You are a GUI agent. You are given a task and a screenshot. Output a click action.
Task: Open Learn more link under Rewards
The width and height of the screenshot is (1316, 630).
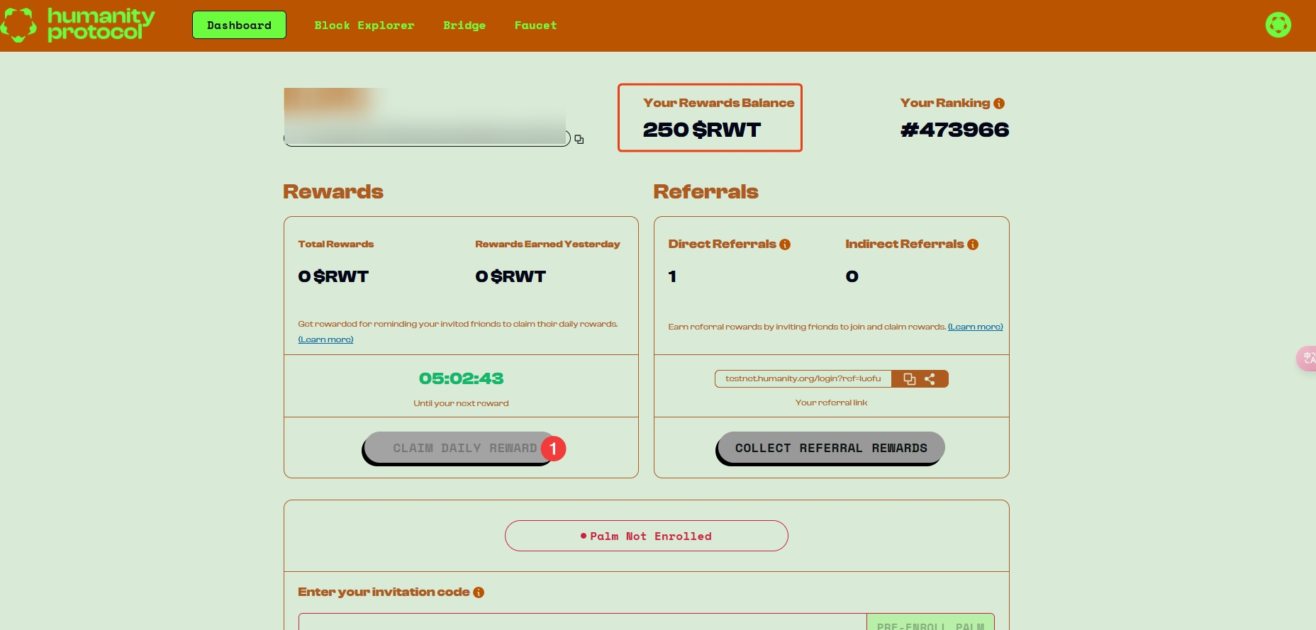click(325, 339)
